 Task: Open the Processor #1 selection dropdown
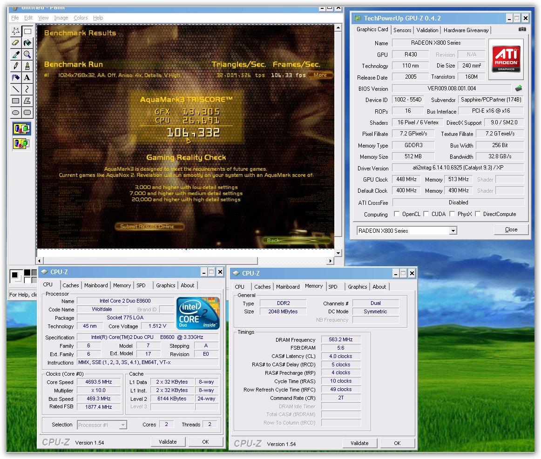point(123,425)
